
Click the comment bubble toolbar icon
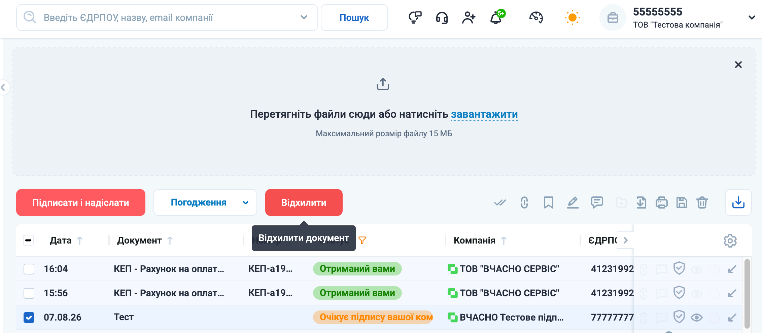597,202
